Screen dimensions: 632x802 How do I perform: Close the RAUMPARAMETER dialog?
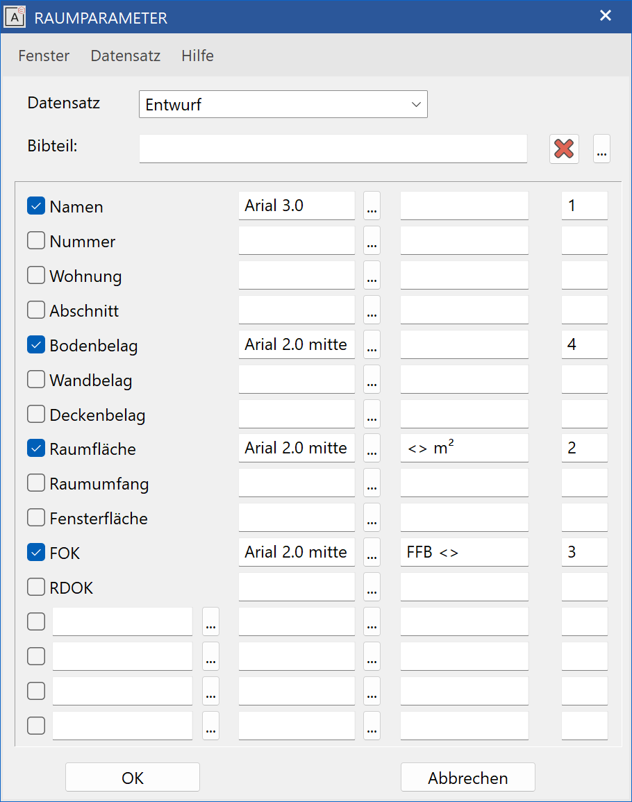tap(606, 16)
